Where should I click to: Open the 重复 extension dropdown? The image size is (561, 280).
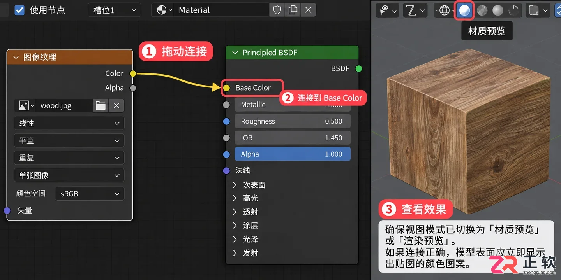69,158
